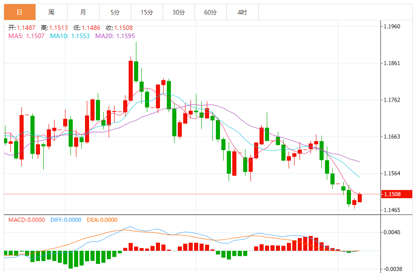The height and width of the screenshot is (273, 415).
Task: Open the 60分 timeframe tab
Action: (210, 12)
